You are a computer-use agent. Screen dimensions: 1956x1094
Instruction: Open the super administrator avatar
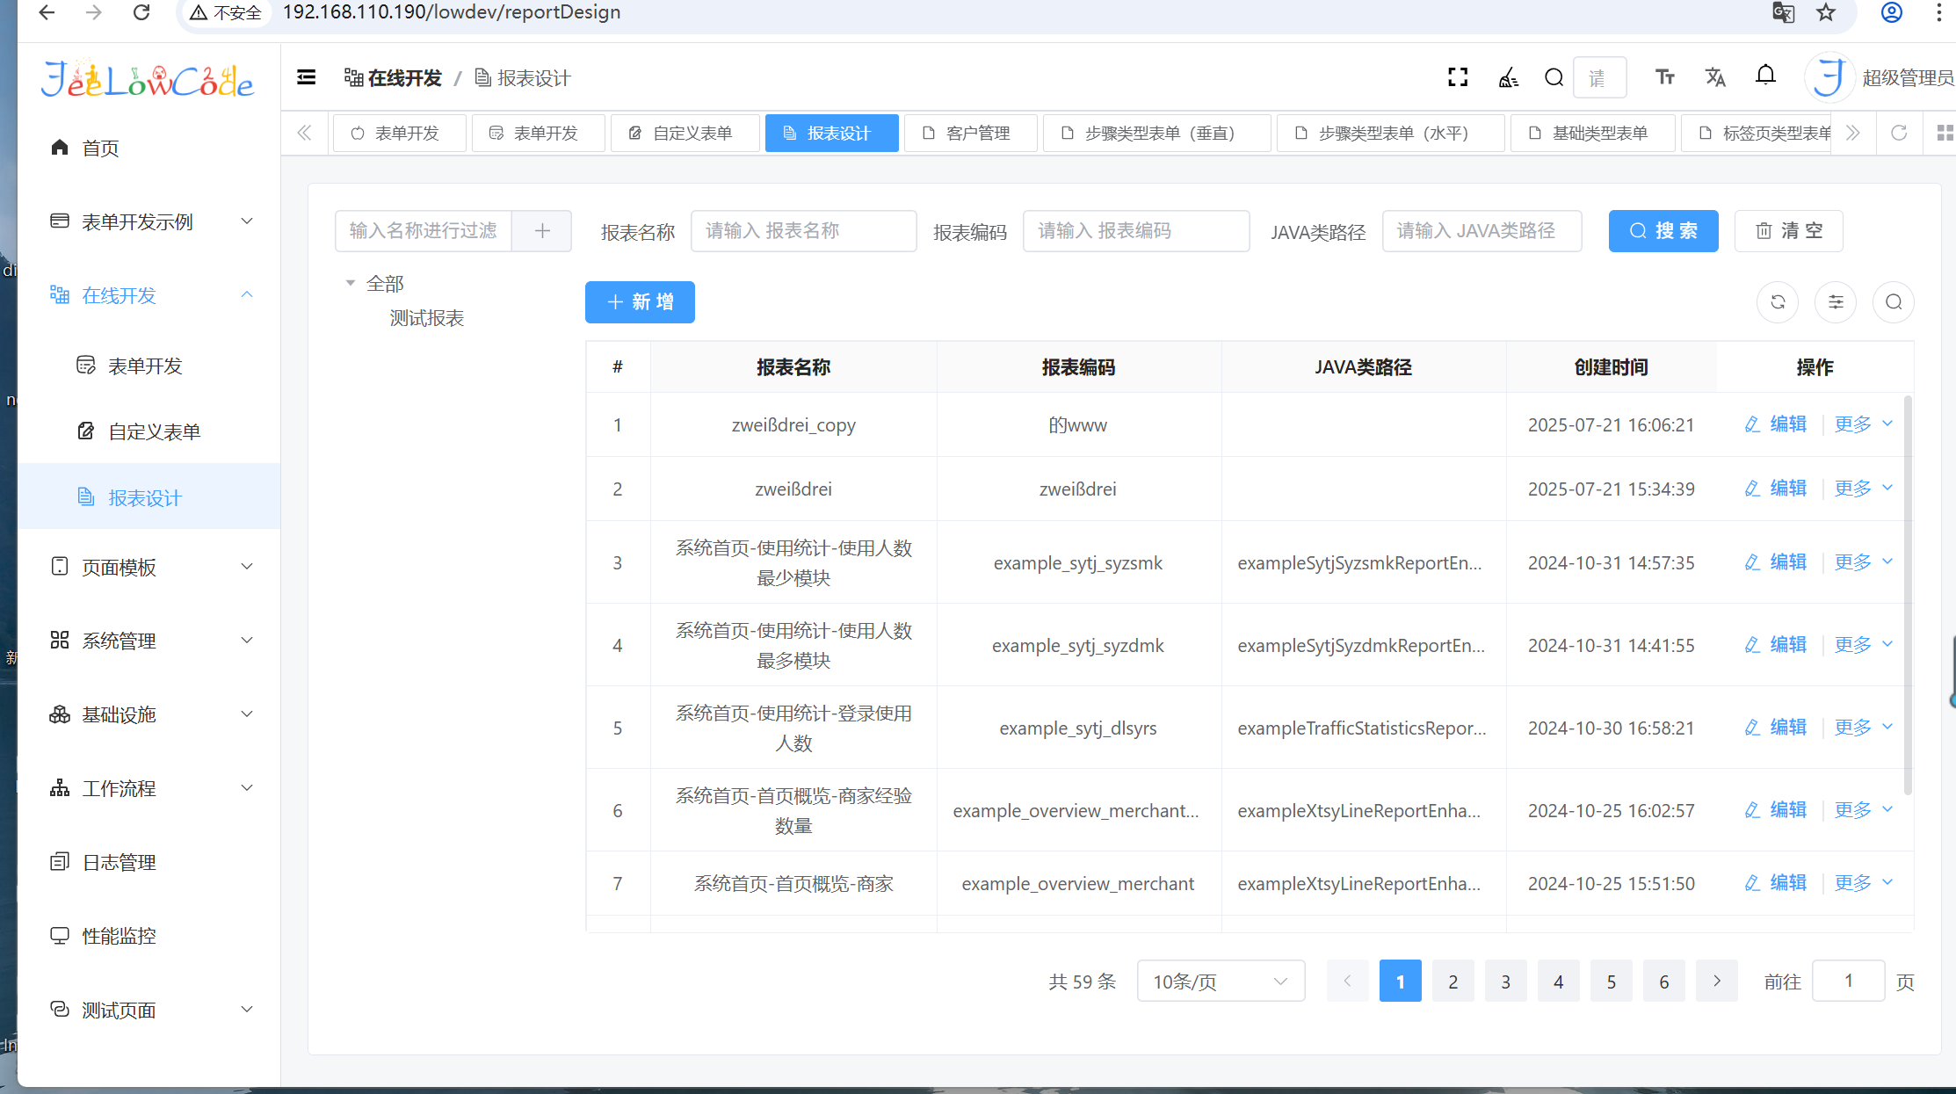click(x=1829, y=77)
